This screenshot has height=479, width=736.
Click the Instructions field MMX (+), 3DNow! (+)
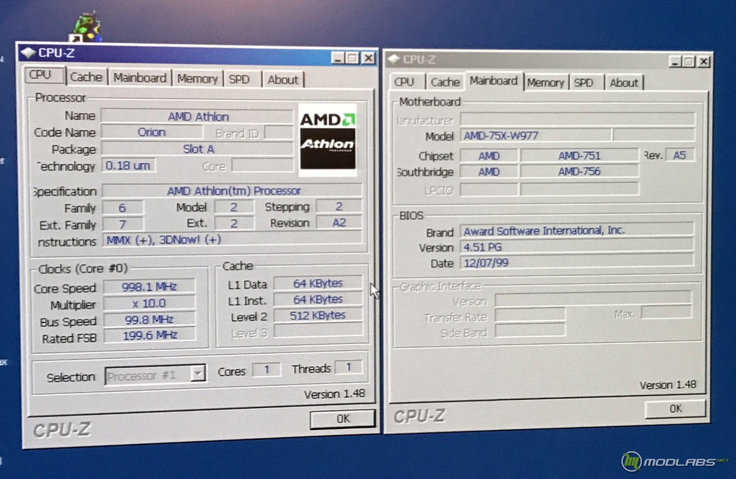click(x=232, y=240)
